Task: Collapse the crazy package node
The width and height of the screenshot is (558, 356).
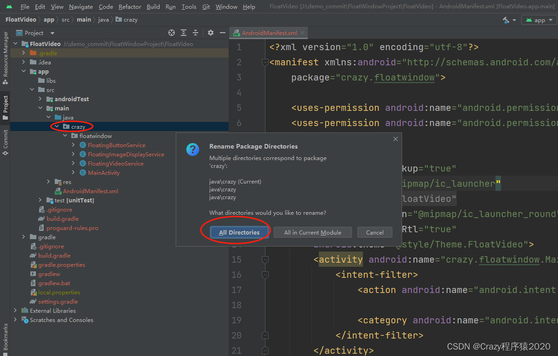Action: (x=57, y=126)
